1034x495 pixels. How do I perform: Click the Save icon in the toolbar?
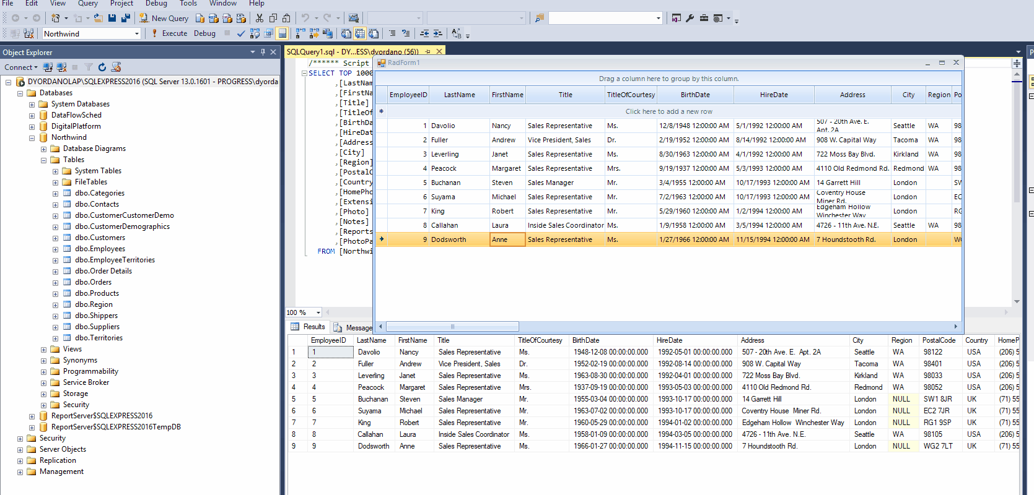point(112,18)
